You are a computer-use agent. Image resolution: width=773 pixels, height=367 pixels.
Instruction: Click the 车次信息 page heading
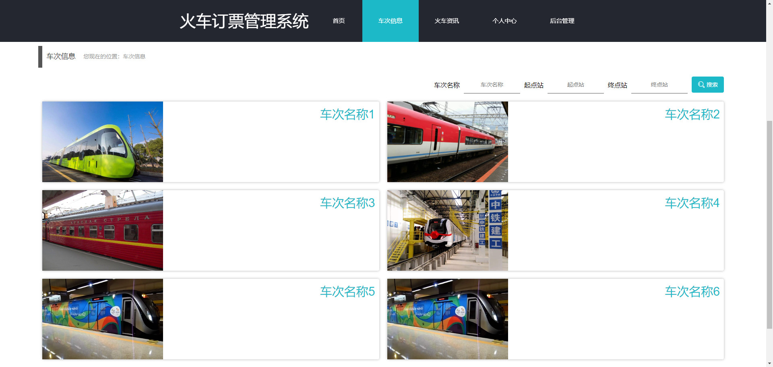[61, 56]
